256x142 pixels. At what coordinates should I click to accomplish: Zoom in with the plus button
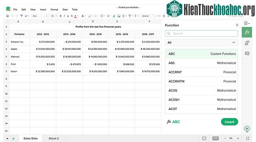coord(238,138)
